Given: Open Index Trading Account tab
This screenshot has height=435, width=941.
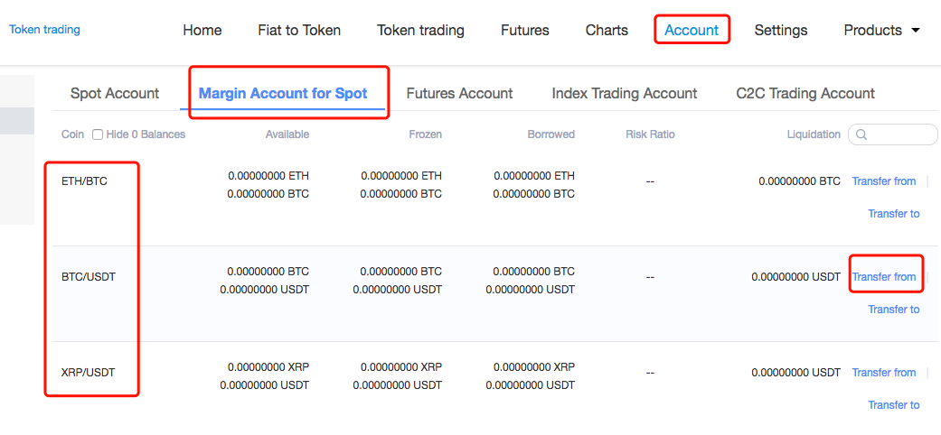Looking at the screenshot, I should tap(624, 94).
